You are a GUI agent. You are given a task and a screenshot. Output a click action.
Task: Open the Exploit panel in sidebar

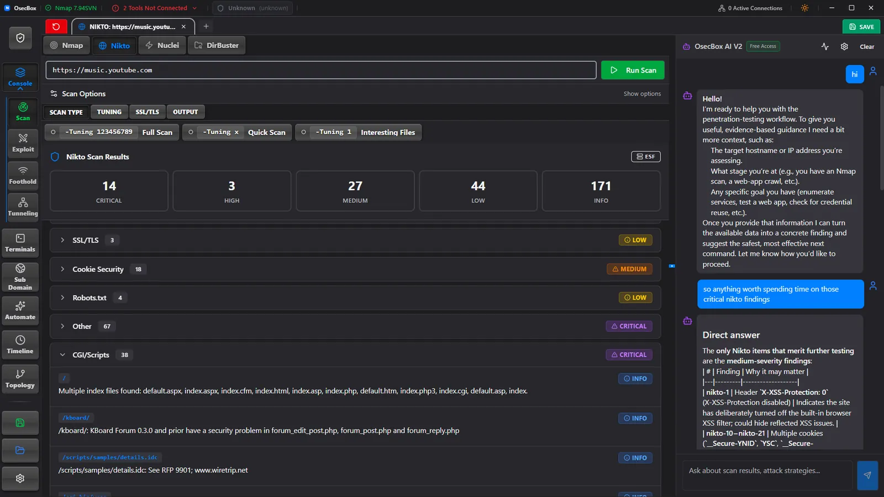[23, 143]
